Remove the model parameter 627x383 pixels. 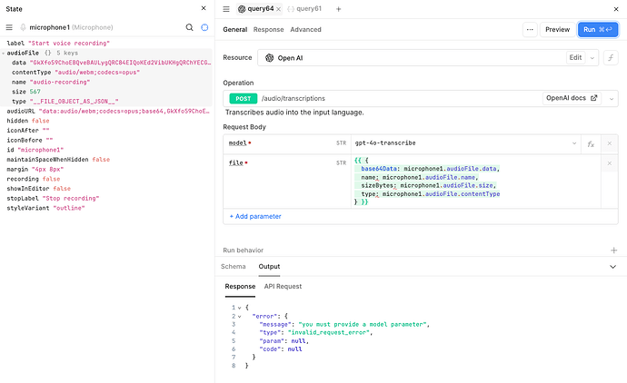(610, 143)
